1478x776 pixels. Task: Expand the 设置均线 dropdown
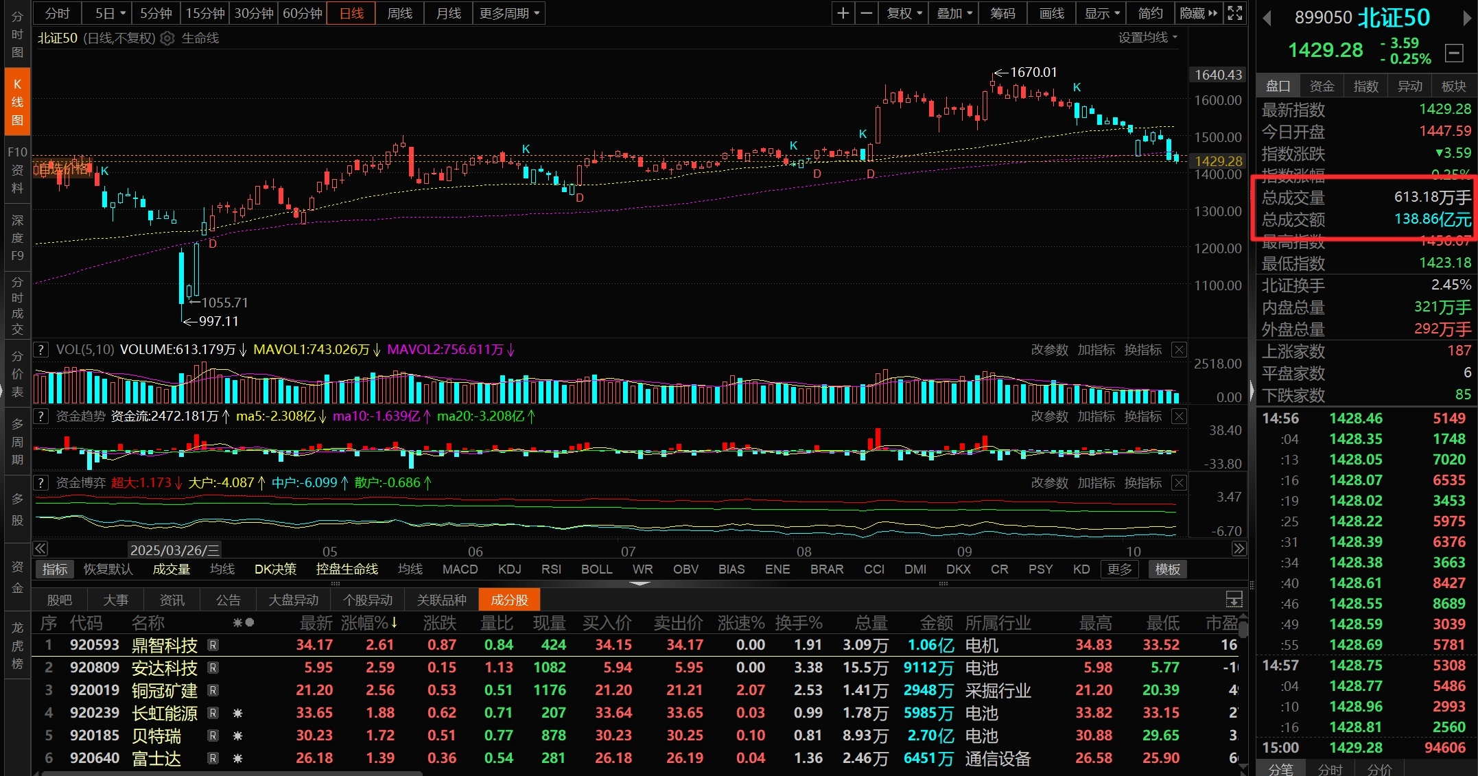click(x=1147, y=38)
